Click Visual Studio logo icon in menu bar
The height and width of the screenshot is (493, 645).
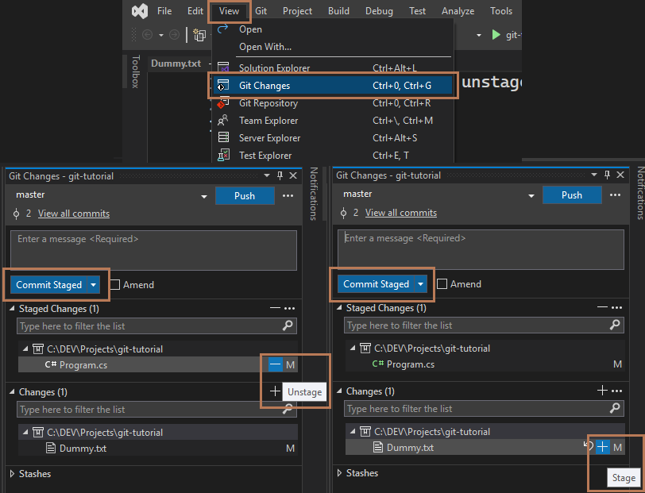(140, 11)
